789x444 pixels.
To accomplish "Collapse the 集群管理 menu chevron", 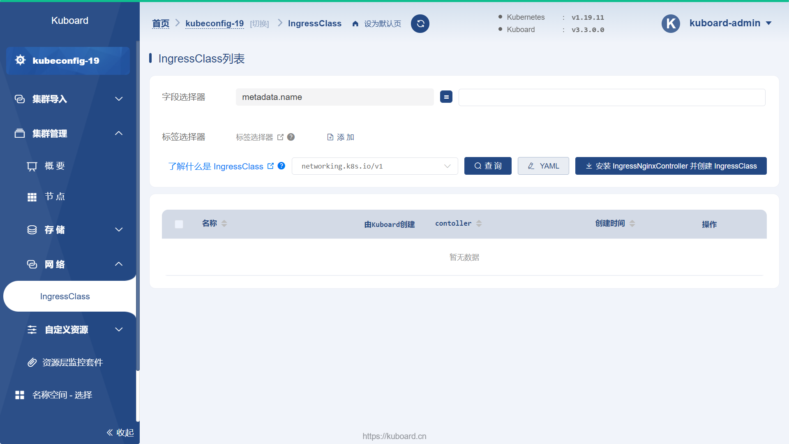I will [119, 133].
